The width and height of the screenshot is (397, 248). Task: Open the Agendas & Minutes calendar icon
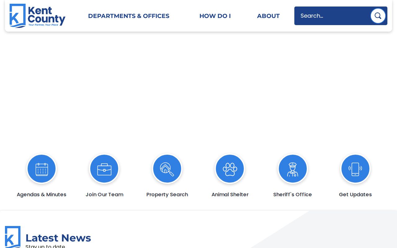point(42,169)
